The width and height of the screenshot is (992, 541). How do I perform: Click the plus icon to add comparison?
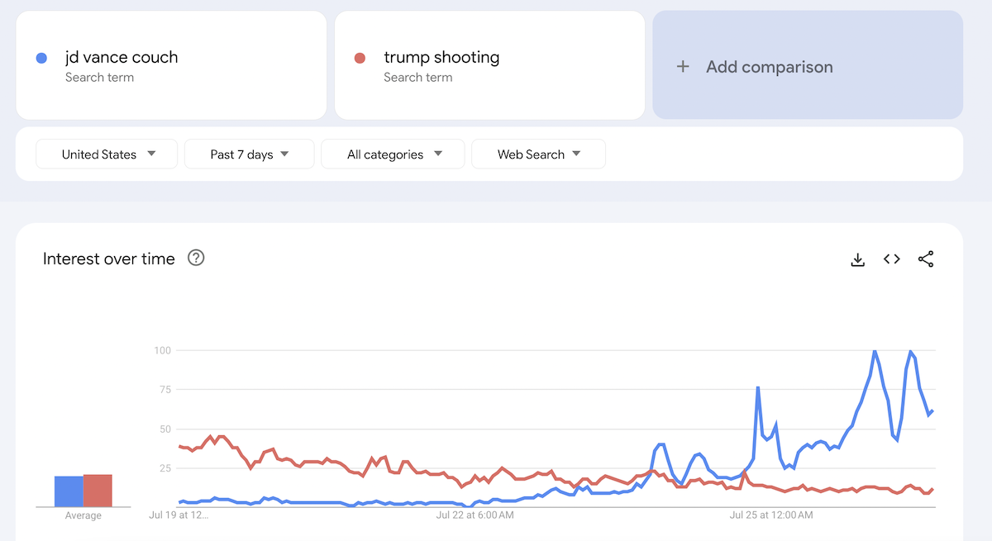683,67
